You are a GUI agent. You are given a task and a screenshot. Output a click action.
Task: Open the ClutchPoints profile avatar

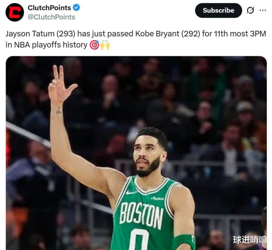[x=15, y=12]
